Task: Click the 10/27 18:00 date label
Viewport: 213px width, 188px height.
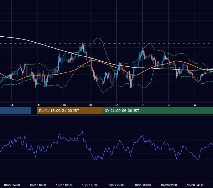Action: 64,185
